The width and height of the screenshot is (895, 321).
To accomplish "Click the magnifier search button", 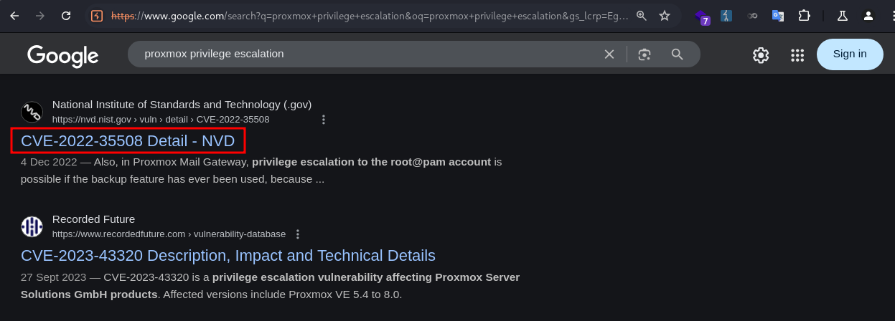I will 677,54.
